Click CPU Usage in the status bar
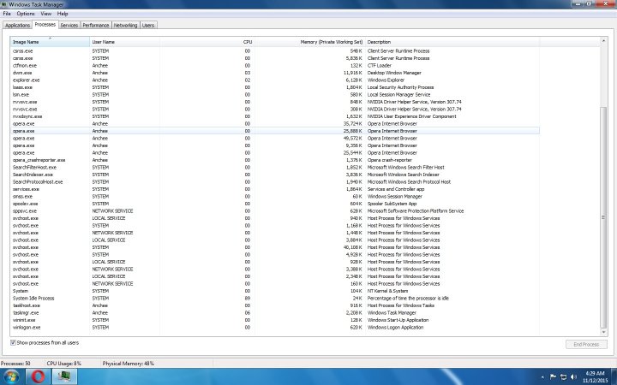The height and width of the screenshot is (385, 617). [x=63, y=364]
